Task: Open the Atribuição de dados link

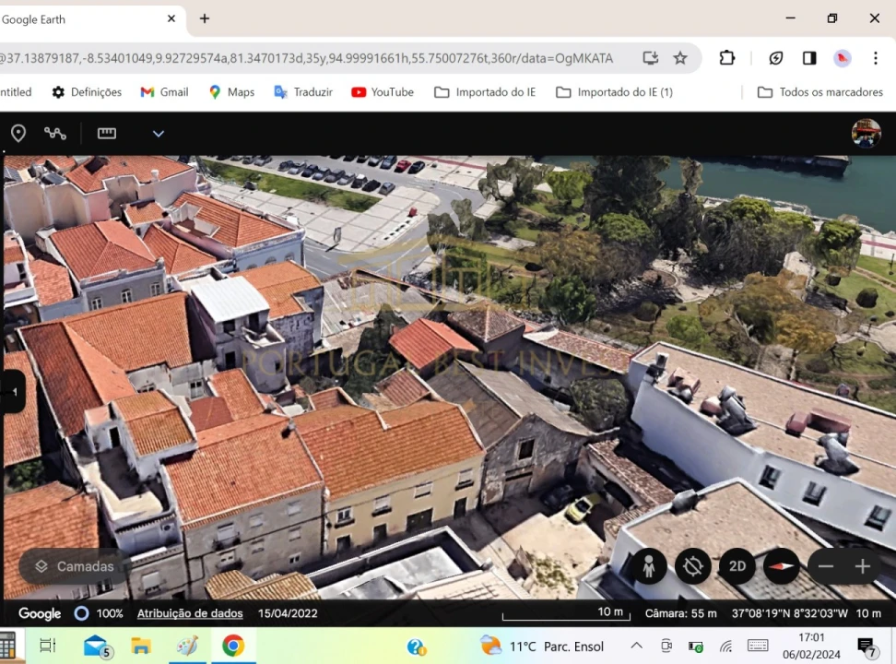Action: [x=189, y=612]
